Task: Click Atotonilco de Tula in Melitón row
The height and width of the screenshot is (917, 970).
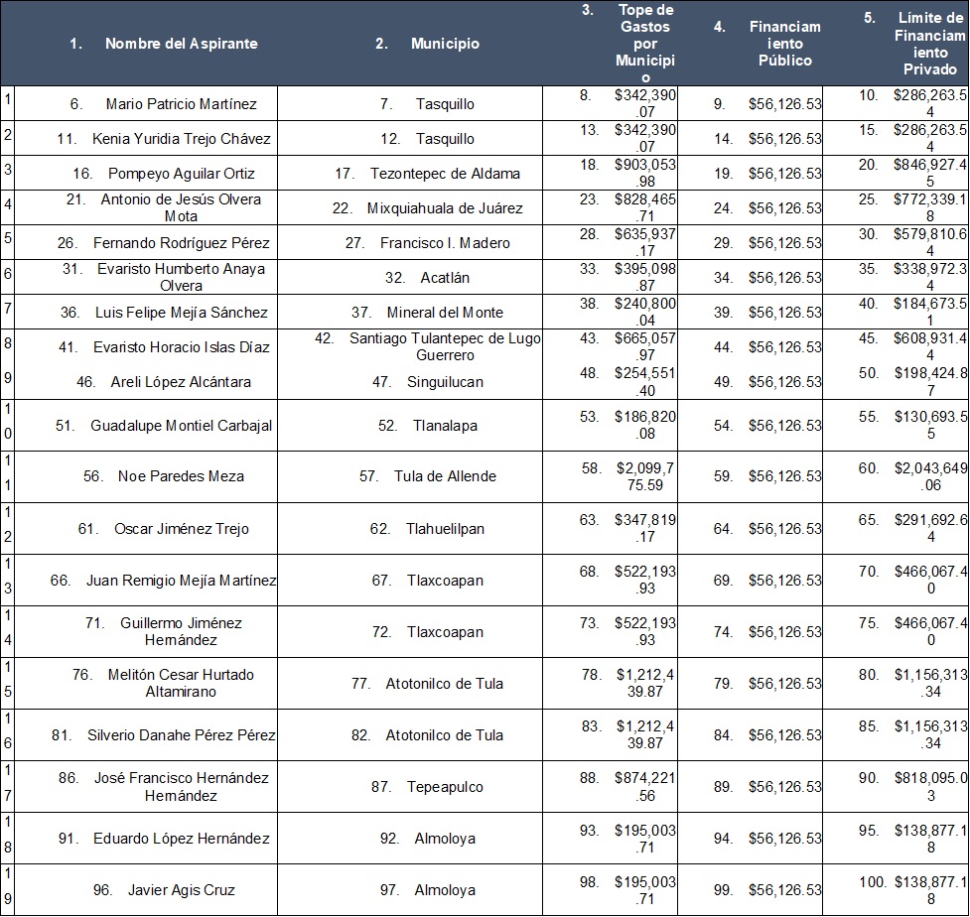Action: pos(444,683)
